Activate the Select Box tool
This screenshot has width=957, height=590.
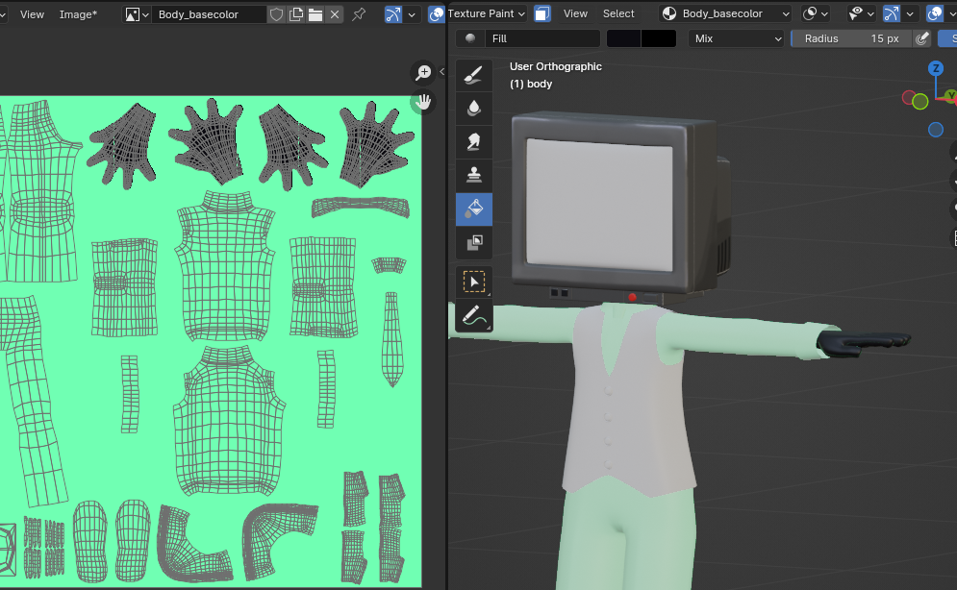473,282
